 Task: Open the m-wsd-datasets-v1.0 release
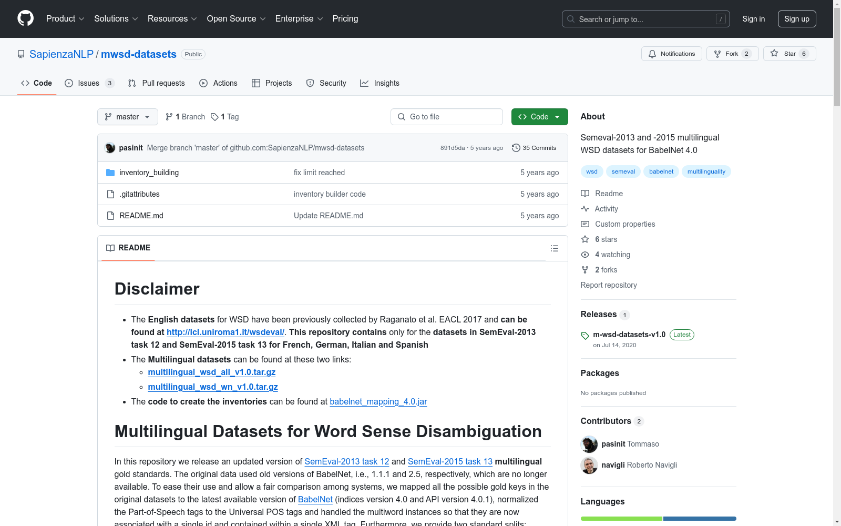629,335
